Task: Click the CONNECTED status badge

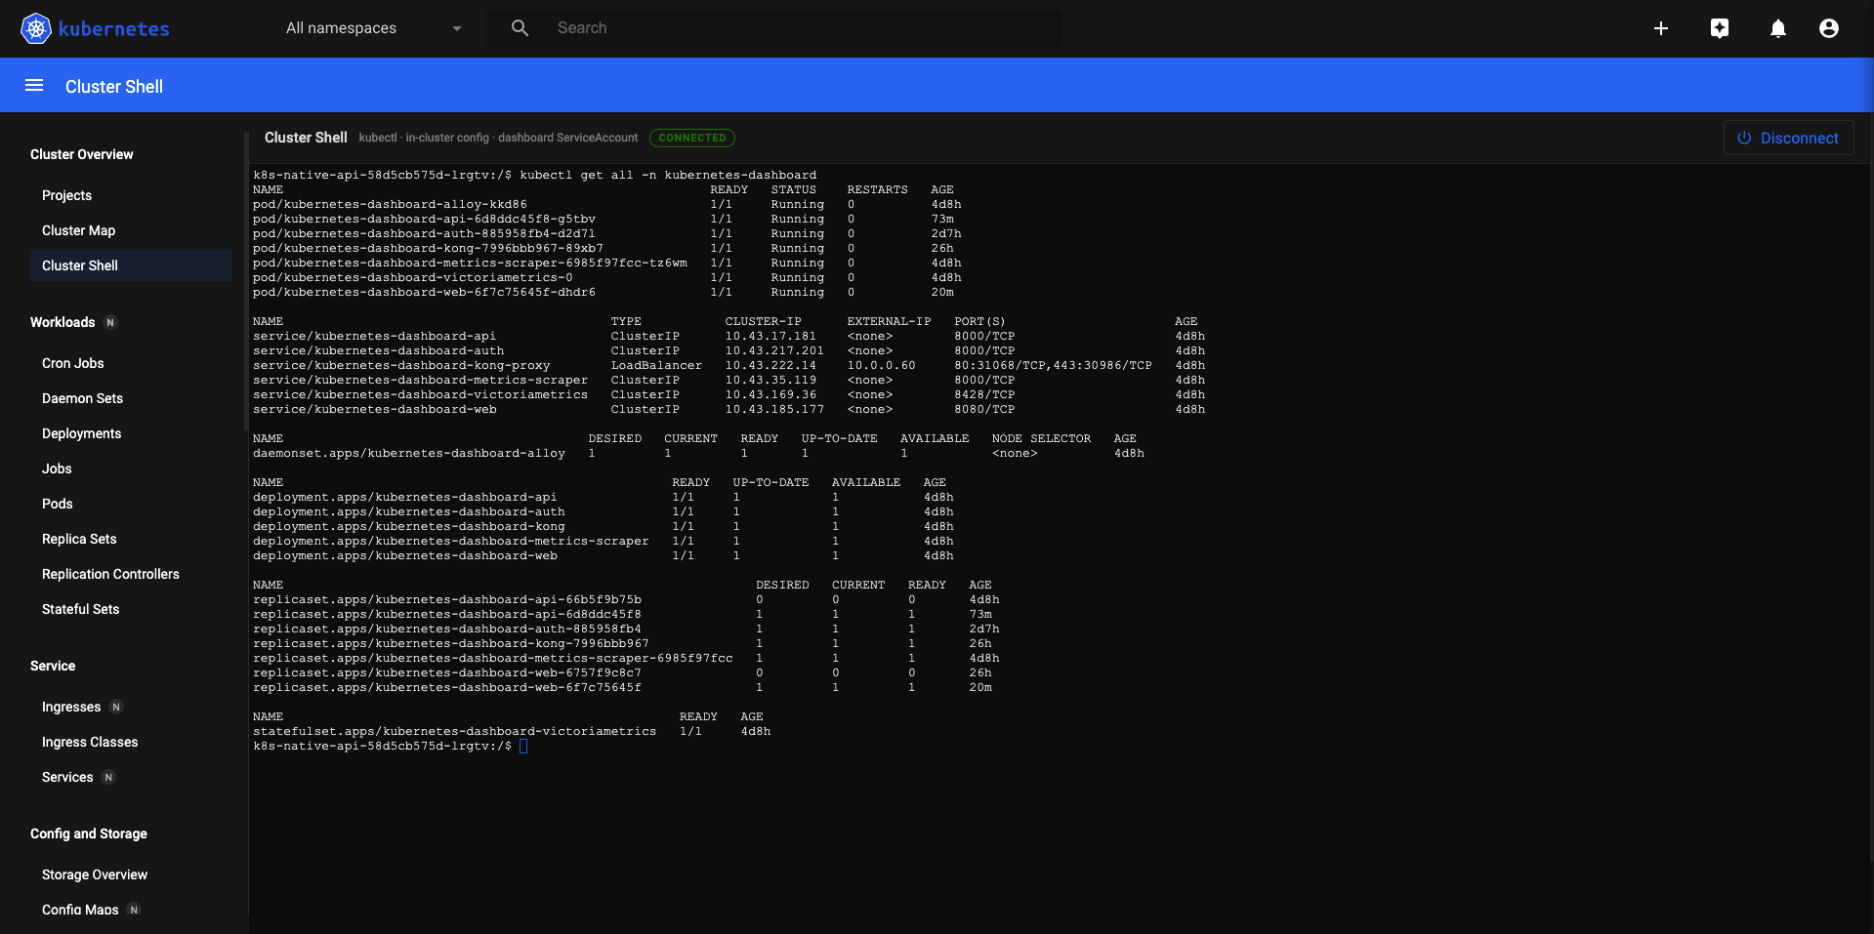Action: [x=692, y=138]
